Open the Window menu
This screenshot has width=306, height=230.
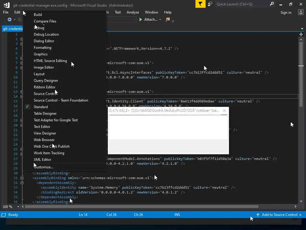tap(152, 12)
